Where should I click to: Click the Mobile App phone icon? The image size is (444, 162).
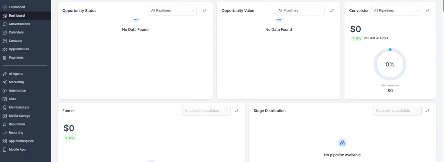tap(4, 150)
